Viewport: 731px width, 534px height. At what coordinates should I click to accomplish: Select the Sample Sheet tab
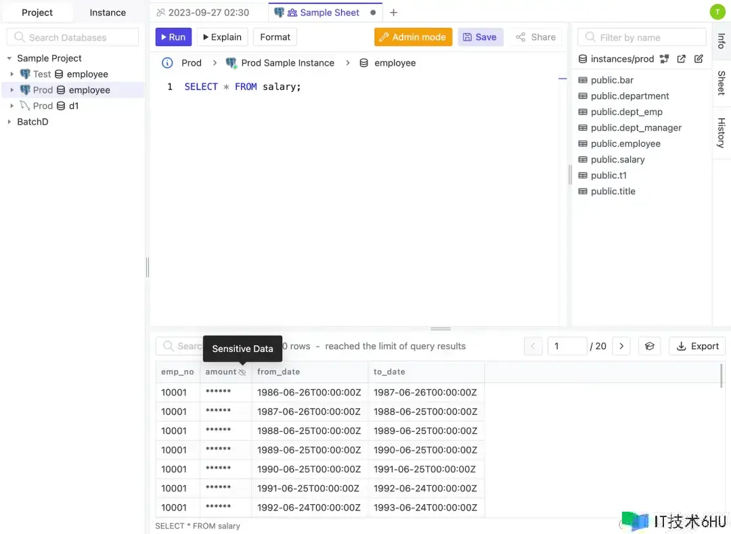[324, 13]
